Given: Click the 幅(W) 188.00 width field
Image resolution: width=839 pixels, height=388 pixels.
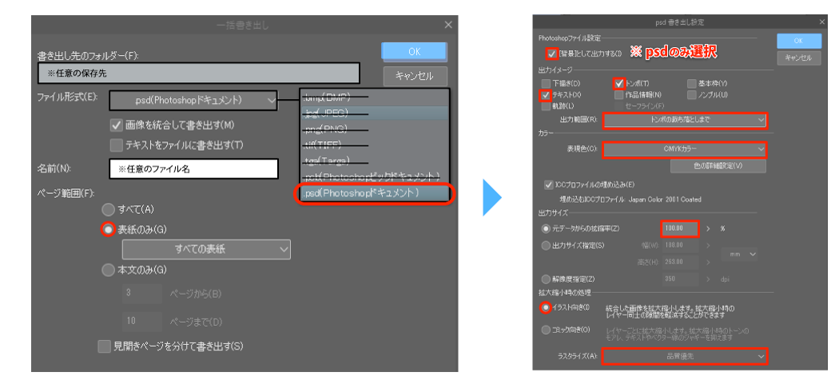Looking at the screenshot, I should coord(679,245).
